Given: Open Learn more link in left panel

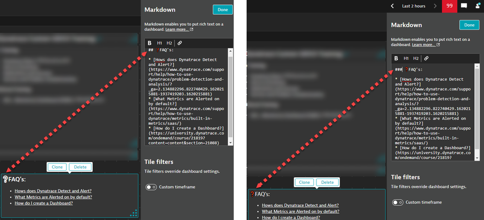Looking at the screenshot, I should tap(177, 29).
